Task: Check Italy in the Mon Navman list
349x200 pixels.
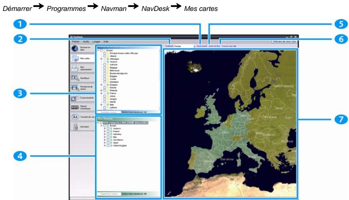Action: click(108, 137)
